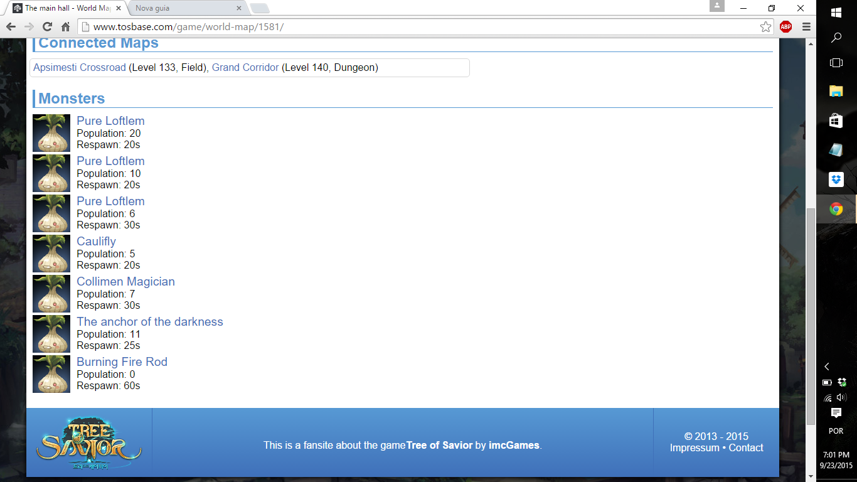Open the Windows Store taskbar icon
The height and width of the screenshot is (482, 857).
point(836,120)
